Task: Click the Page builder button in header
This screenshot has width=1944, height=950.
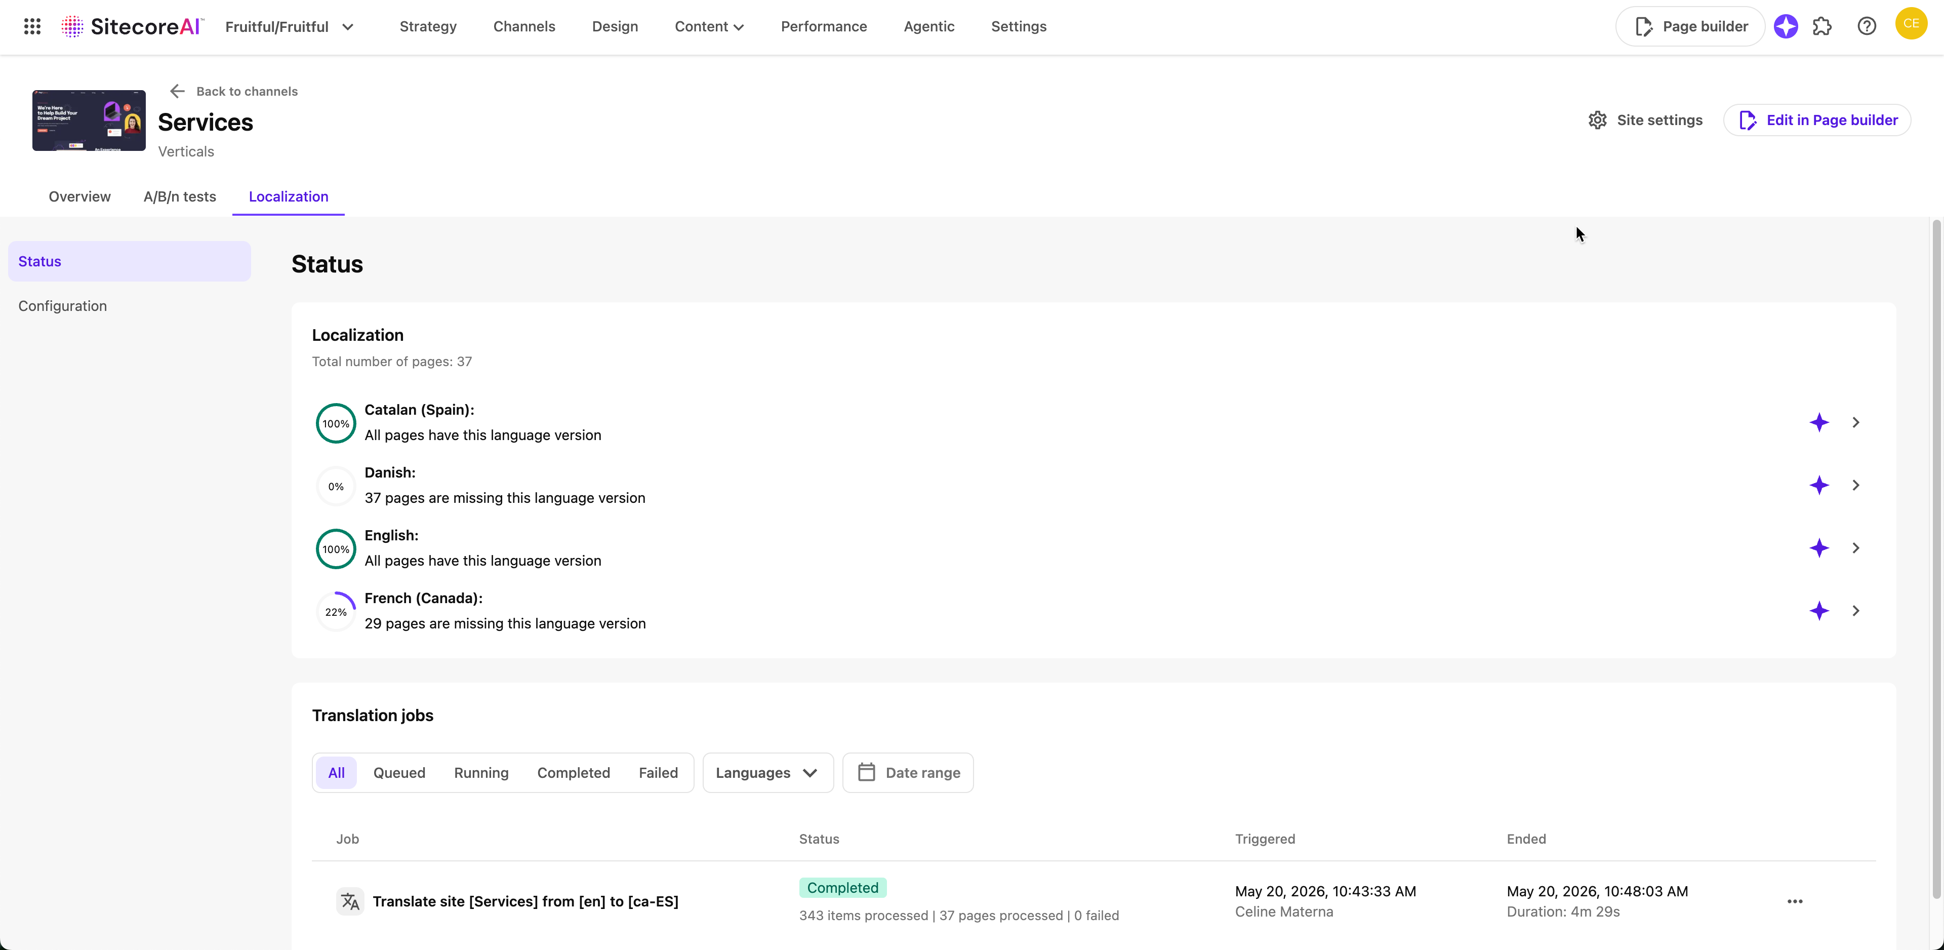Action: coord(1690,26)
